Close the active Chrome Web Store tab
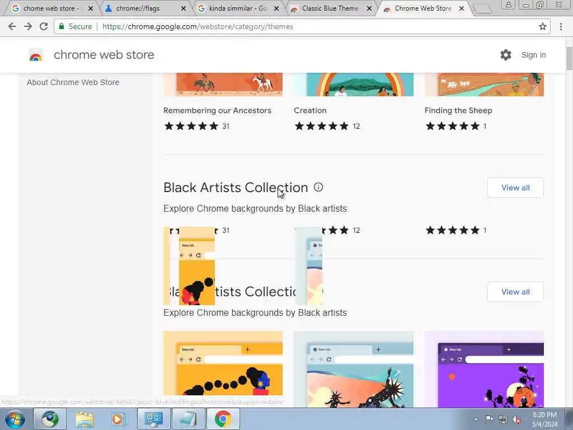The image size is (573, 430). [462, 8]
